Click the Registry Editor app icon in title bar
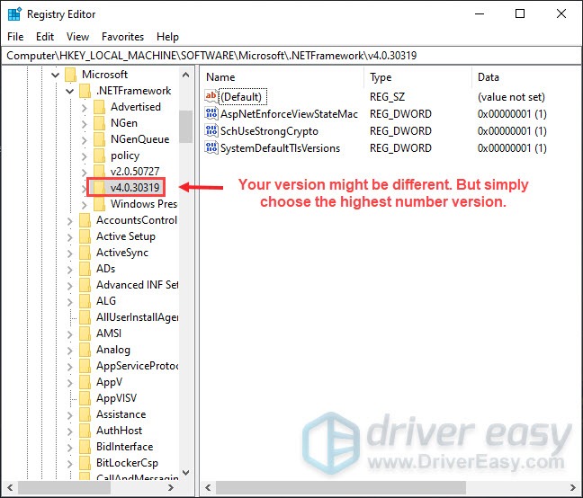This screenshot has height=498, width=583. point(13,14)
